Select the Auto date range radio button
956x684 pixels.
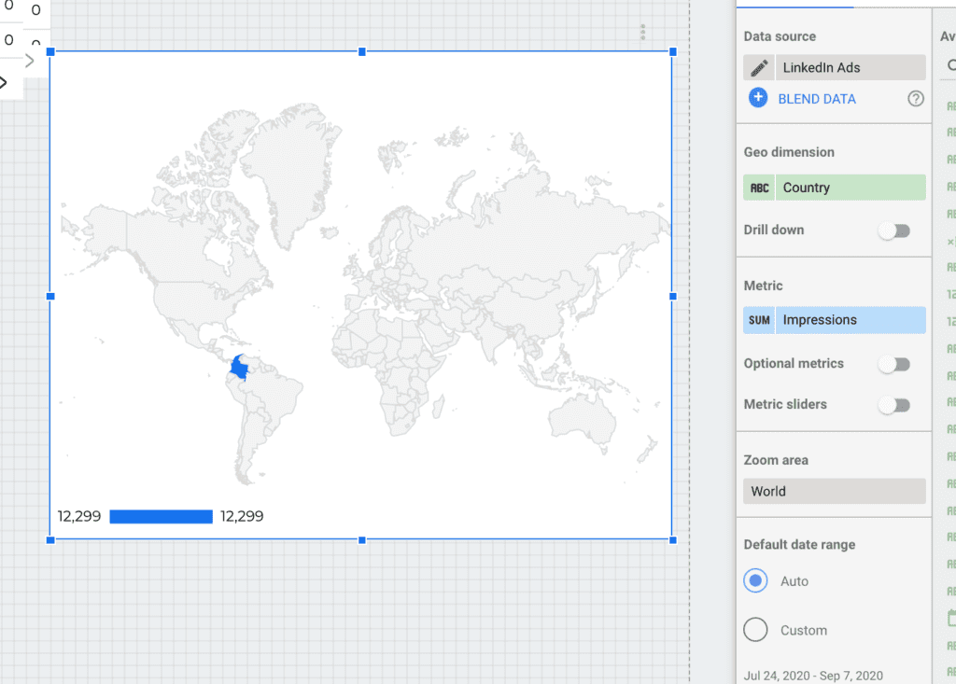[755, 581]
